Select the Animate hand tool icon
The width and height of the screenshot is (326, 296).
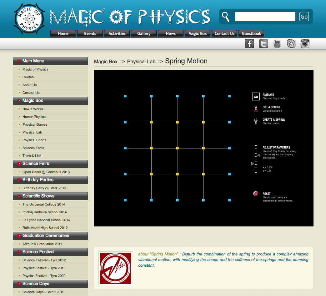point(256,96)
